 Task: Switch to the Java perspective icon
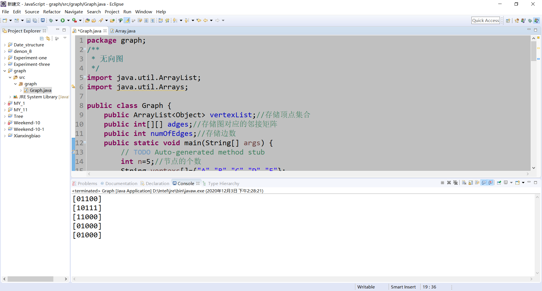coord(523,21)
